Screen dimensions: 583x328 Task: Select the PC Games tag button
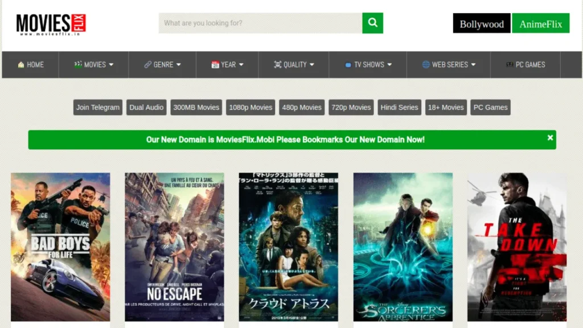[490, 108]
